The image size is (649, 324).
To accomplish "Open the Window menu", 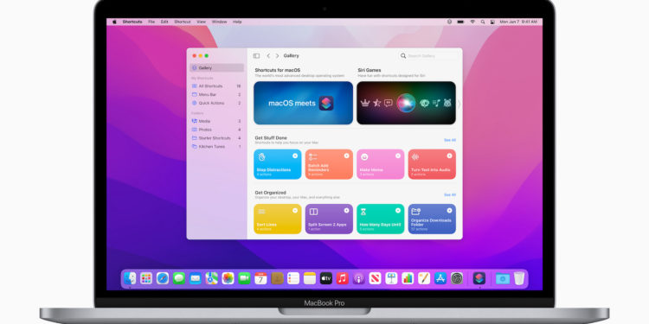I will (x=220, y=22).
